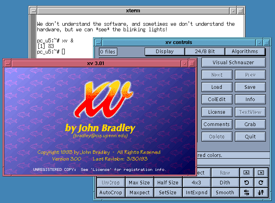This screenshot has height=203, width=275.
Task: Open the xterm window menu button
Action: tap(33, 11)
